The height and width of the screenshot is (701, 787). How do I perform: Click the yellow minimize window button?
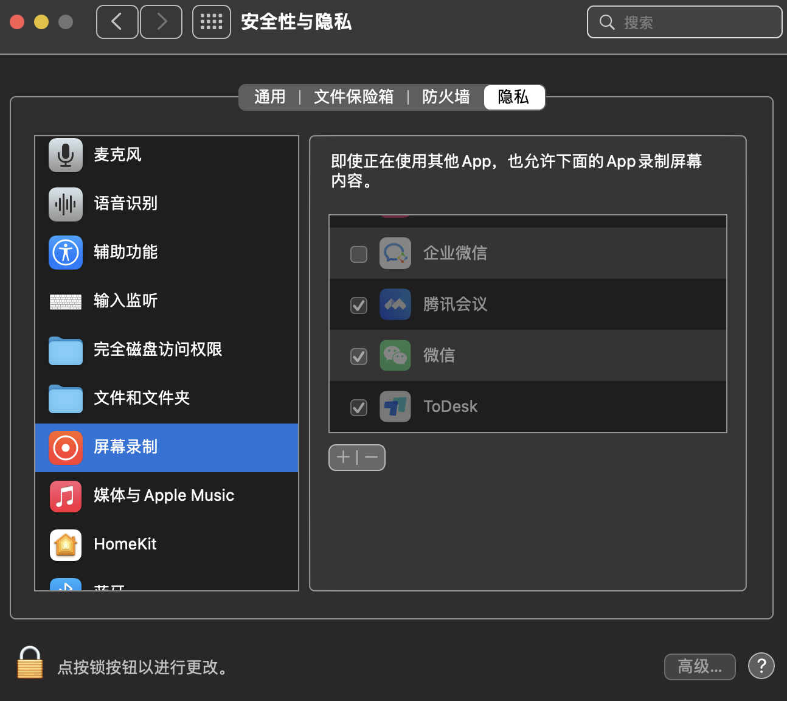click(41, 22)
